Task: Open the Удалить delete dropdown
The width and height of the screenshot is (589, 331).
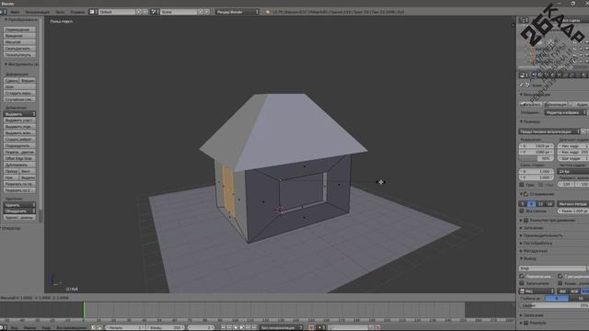Action: 19,205
